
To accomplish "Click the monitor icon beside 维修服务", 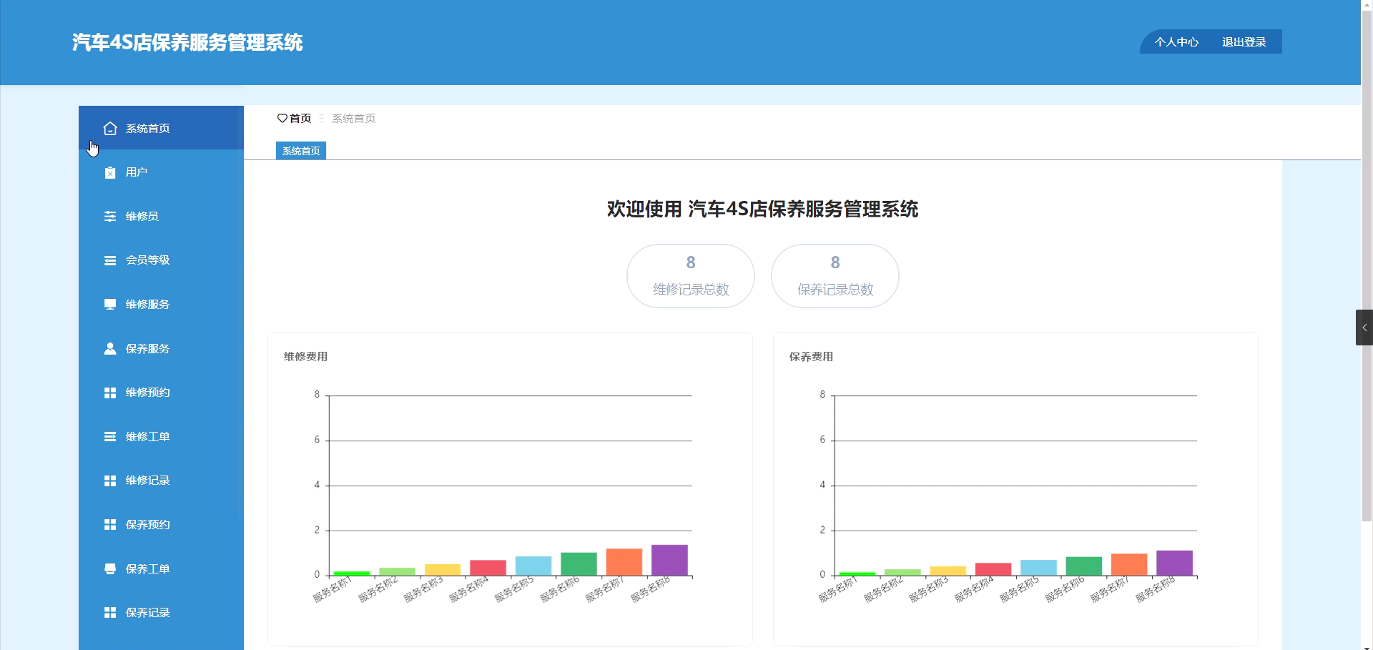I will click(x=110, y=305).
